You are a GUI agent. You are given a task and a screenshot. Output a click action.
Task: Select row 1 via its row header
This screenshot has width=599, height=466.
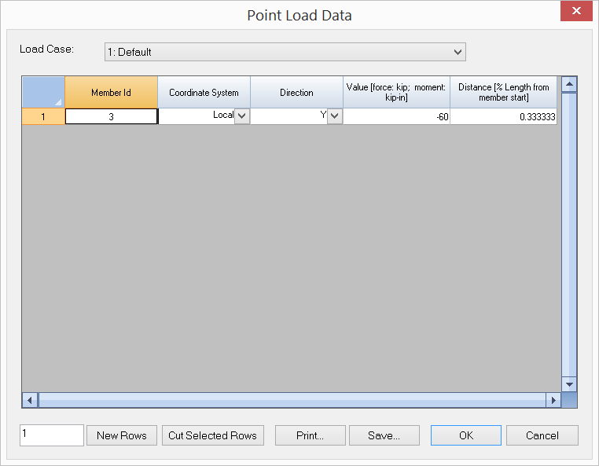[42, 116]
